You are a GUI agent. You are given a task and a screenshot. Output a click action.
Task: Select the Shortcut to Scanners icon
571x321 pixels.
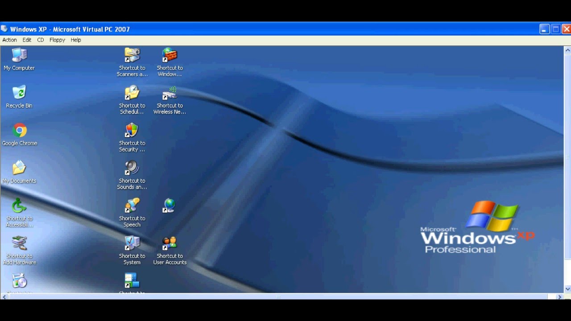pos(132,62)
